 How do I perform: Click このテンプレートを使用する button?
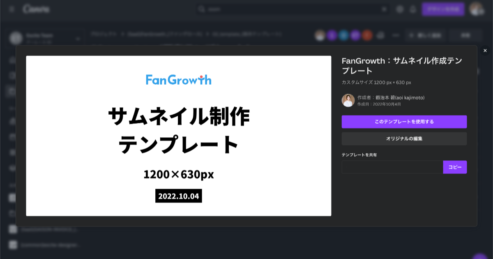click(x=404, y=122)
